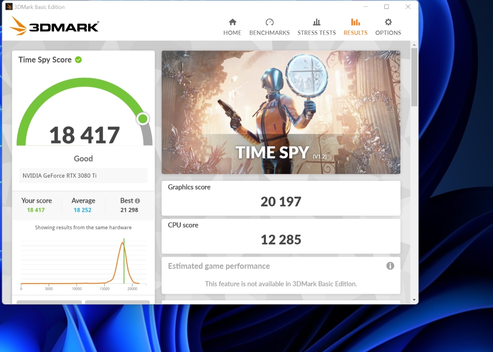493x352 pixels.
Task: Click the Best score 21 298
Action: pyautogui.click(x=129, y=210)
